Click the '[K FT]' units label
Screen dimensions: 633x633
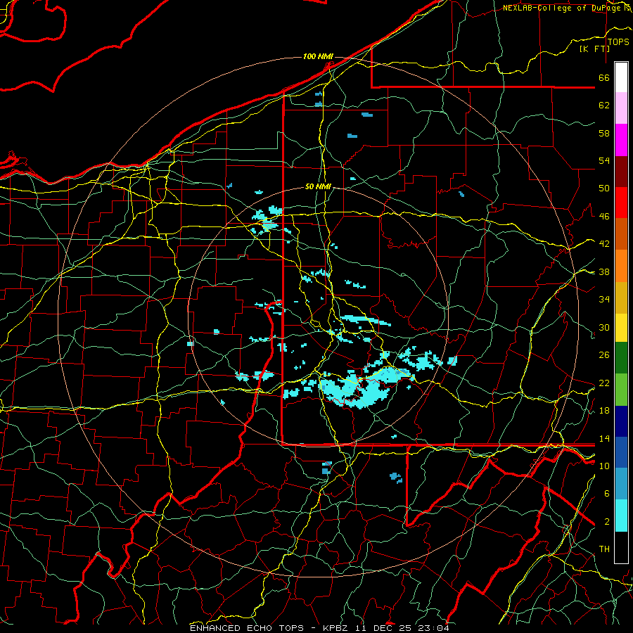coord(594,49)
